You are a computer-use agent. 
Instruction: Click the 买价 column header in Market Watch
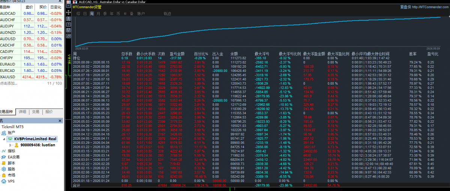(x=42, y=7)
